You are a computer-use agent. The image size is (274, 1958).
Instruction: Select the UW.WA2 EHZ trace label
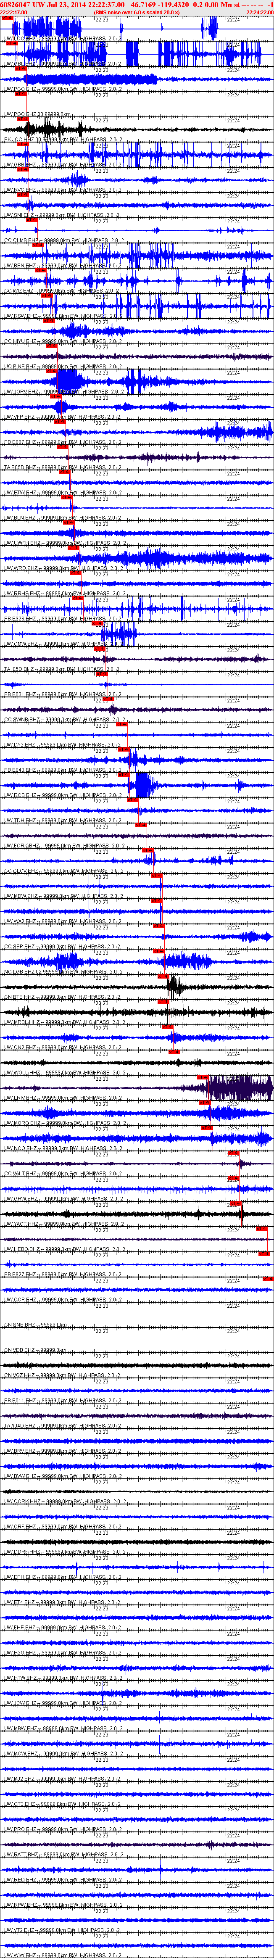62,921
